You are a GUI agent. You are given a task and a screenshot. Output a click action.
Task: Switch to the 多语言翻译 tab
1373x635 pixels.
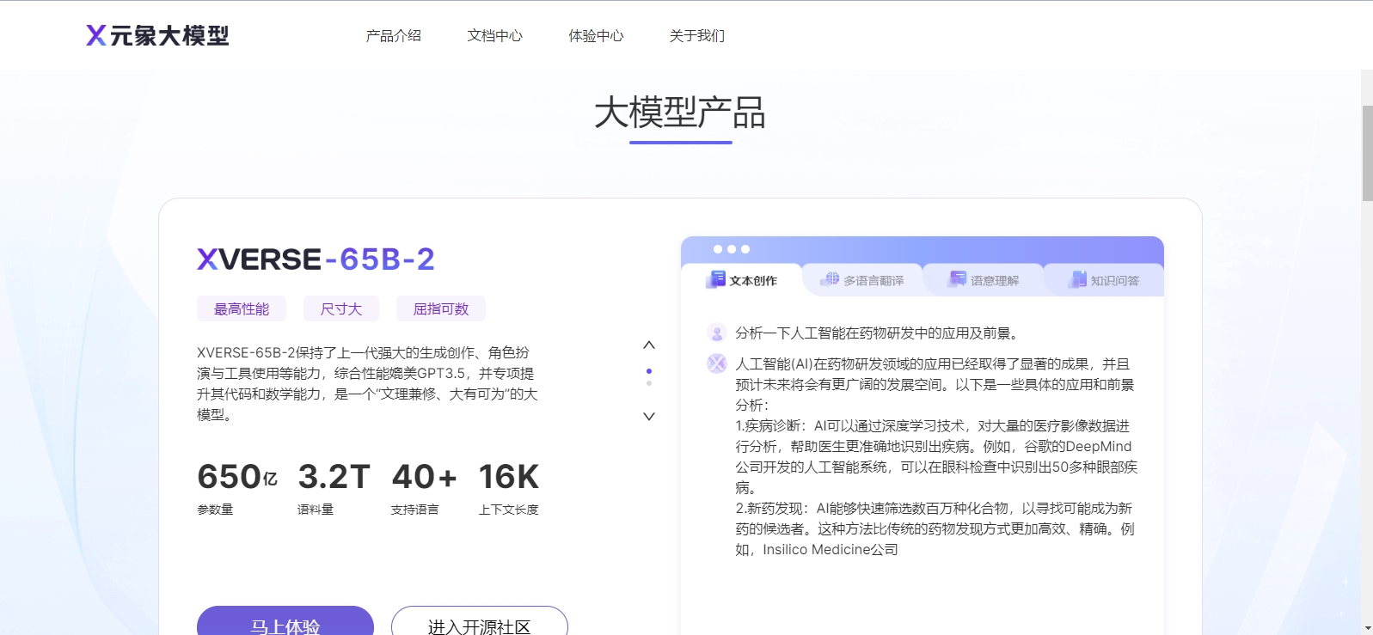pyautogui.click(x=862, y=280)
